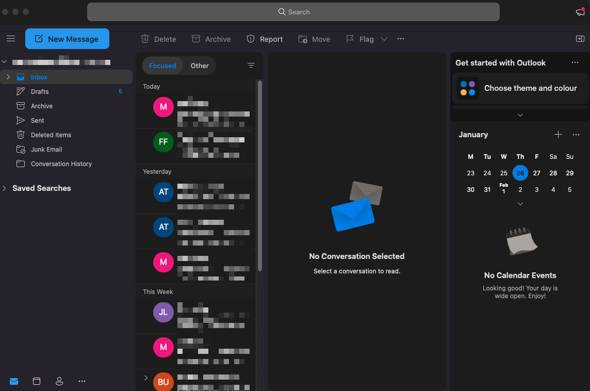Open Get started with Outlook options ellipsis

(x=575, y=62)
